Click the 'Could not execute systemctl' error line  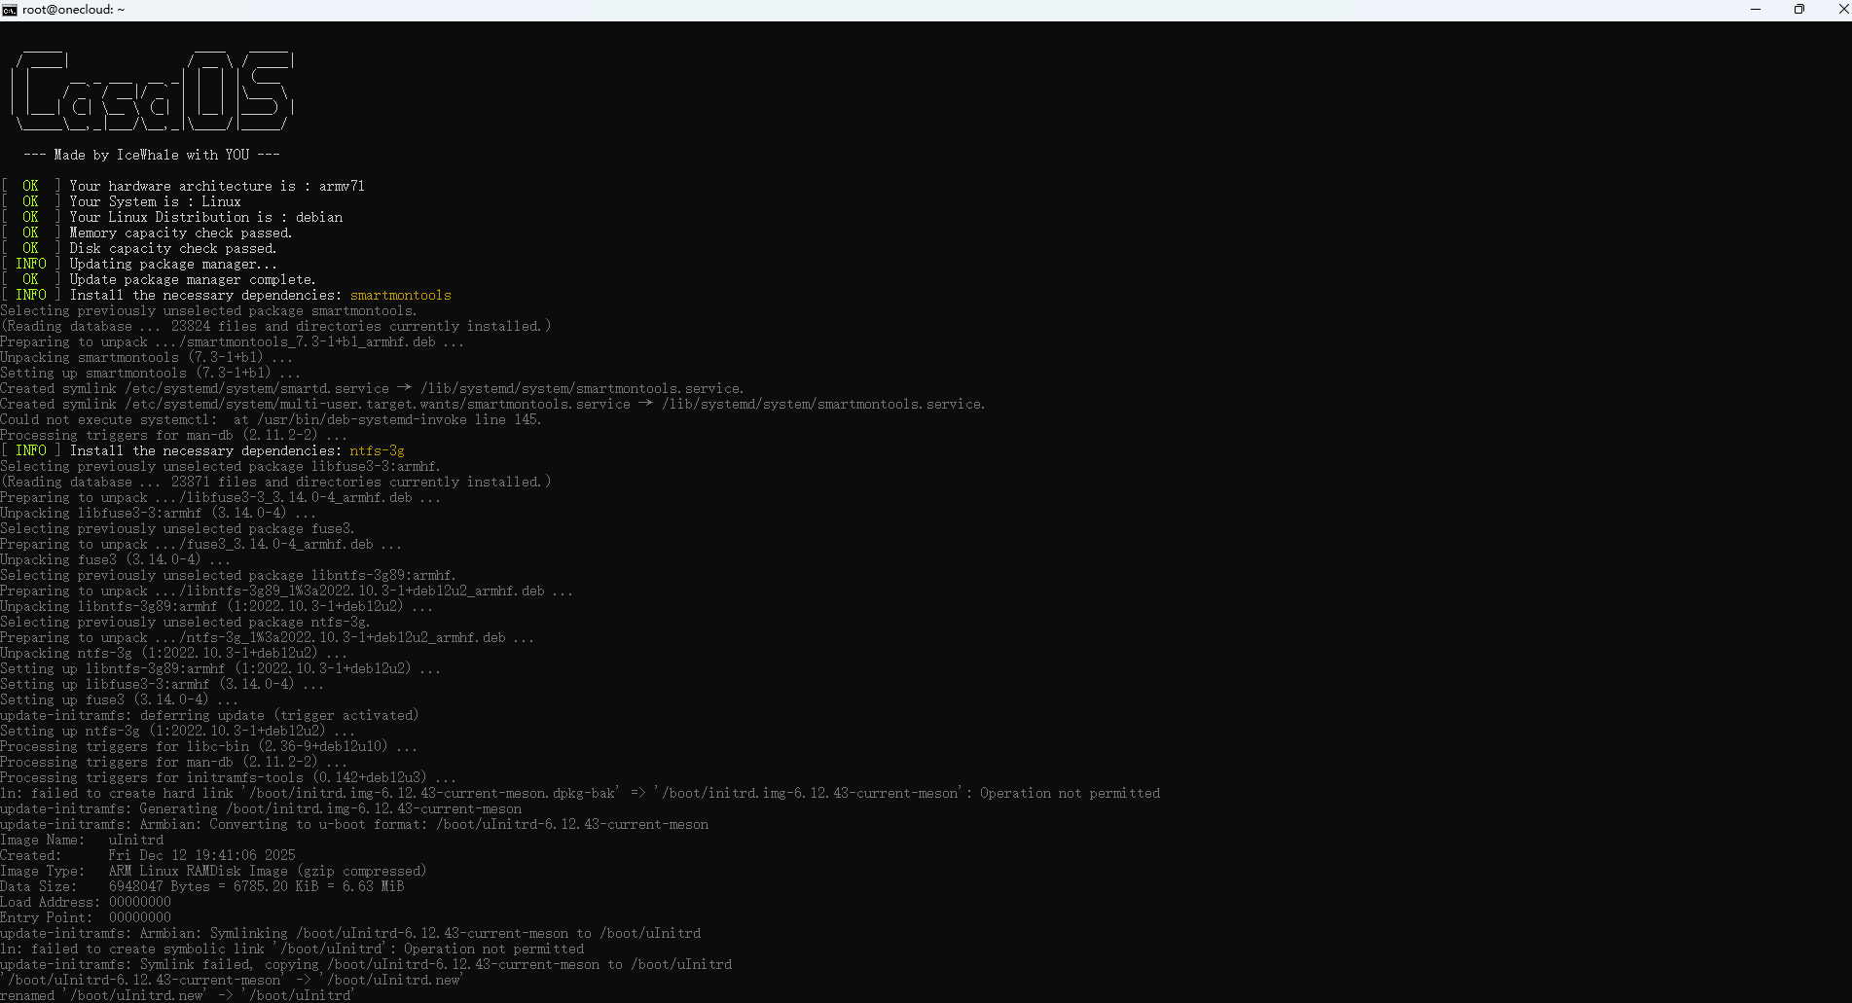click(x=271, y=419)
